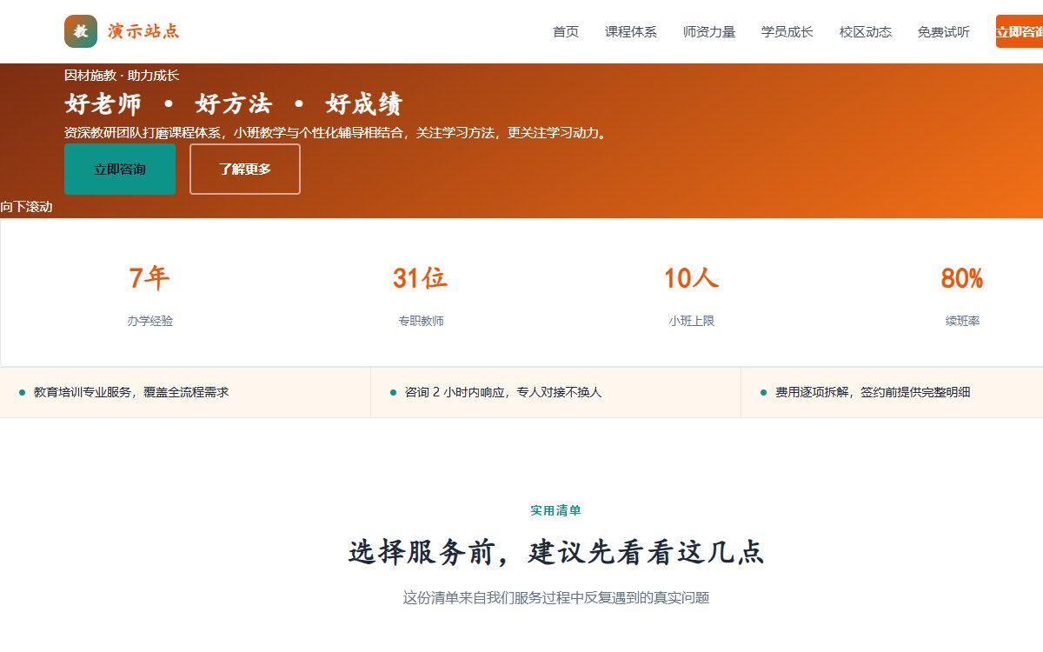Image resolution: width=1043 pixels, height=652 pixels.
Task: Click the 教 logo icon
Action: click(x=81, y=31)
